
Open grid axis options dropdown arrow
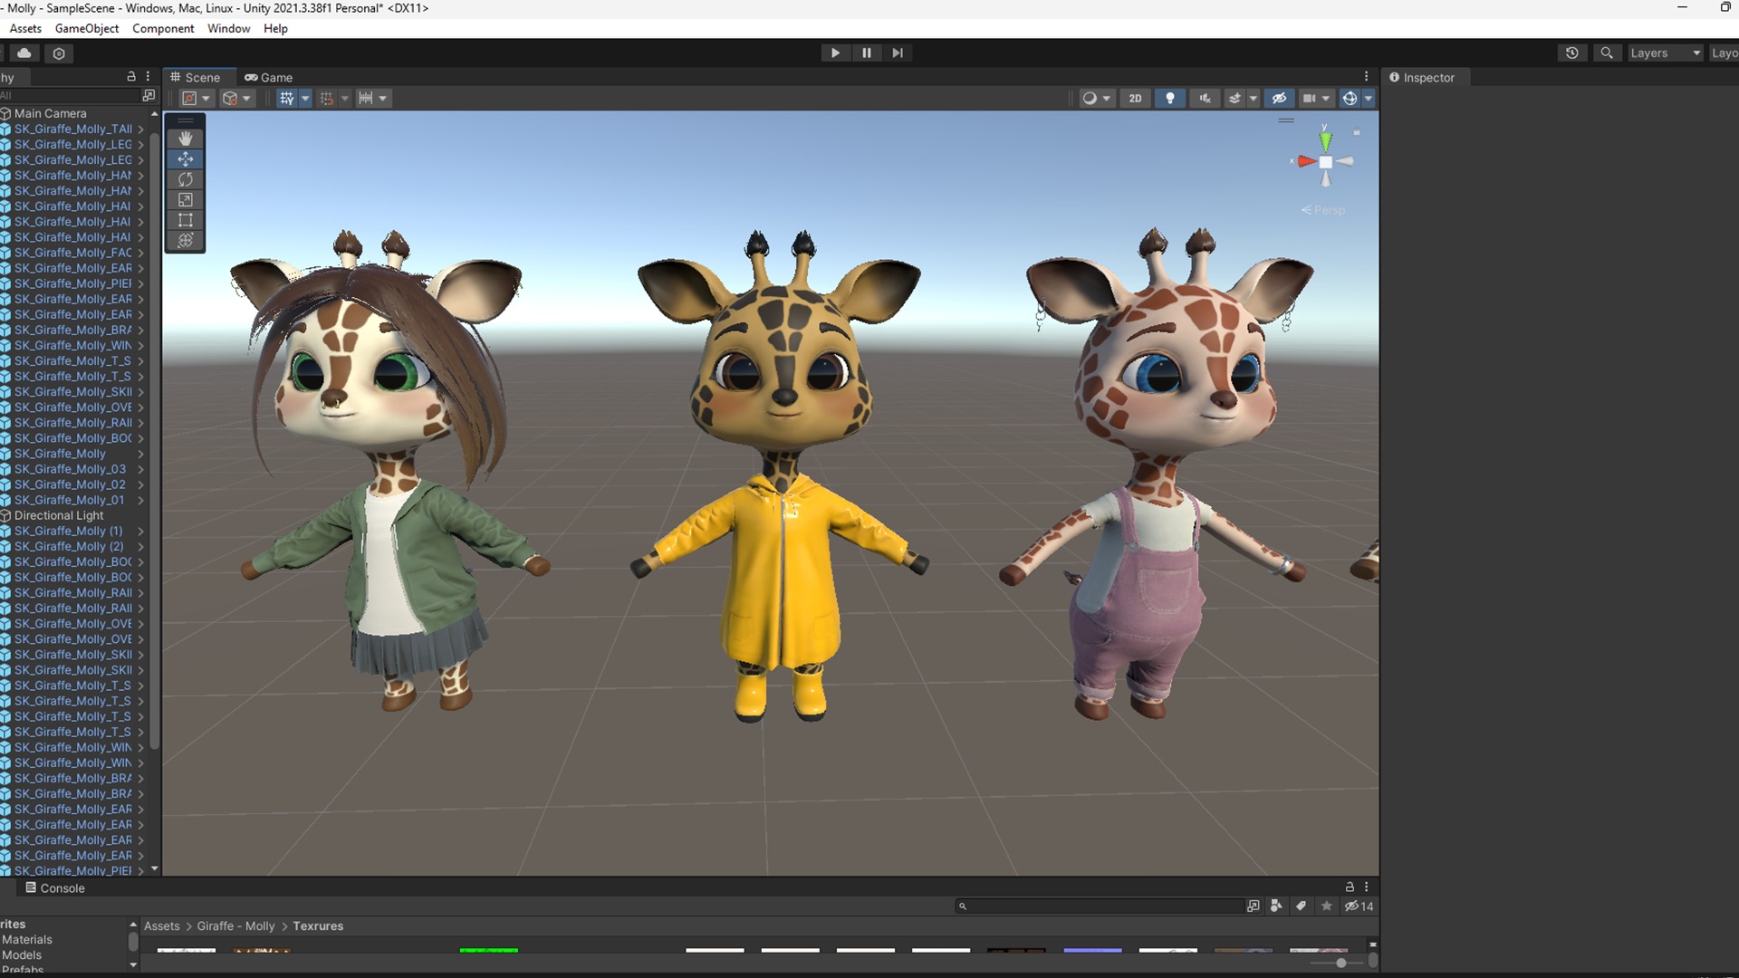click(x=305, y=98)
